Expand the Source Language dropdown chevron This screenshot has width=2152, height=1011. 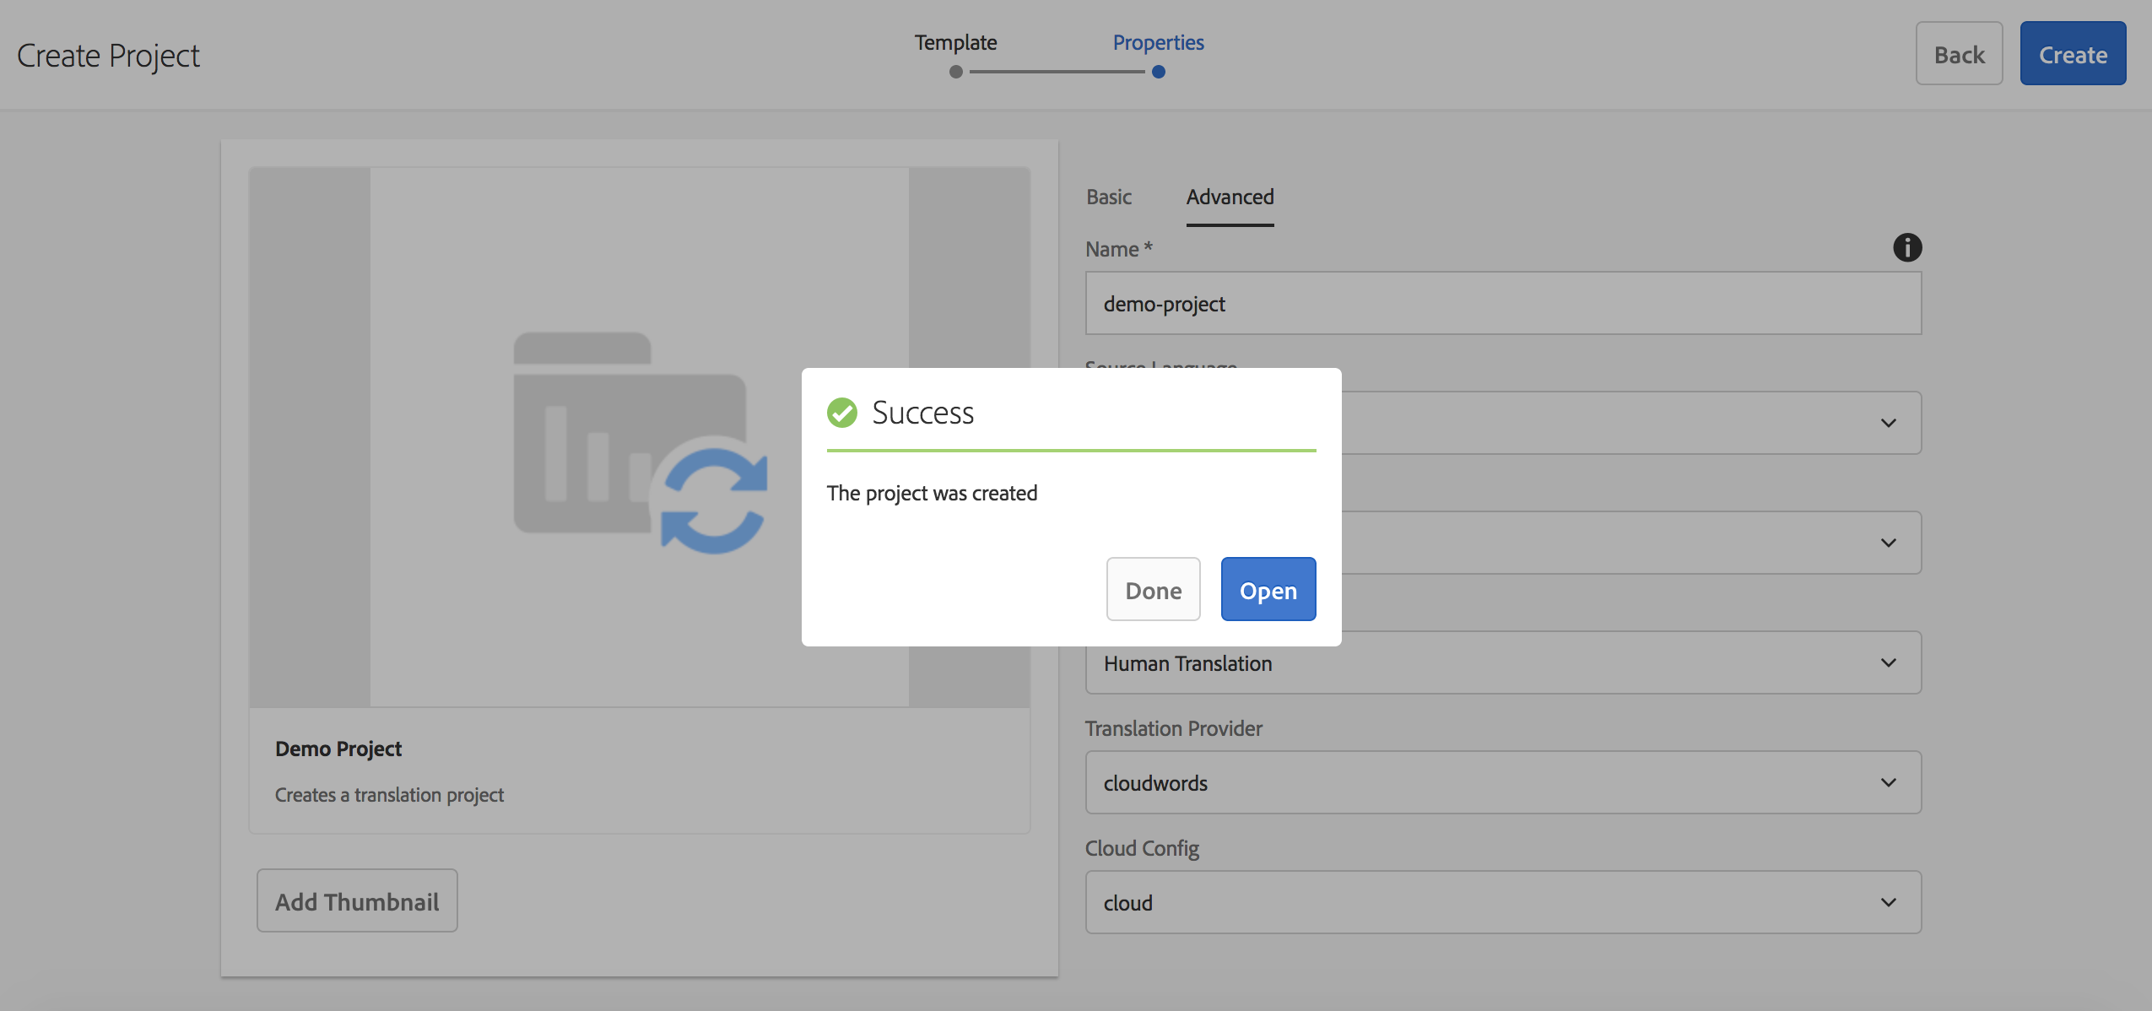click(x=1888, y=423)
